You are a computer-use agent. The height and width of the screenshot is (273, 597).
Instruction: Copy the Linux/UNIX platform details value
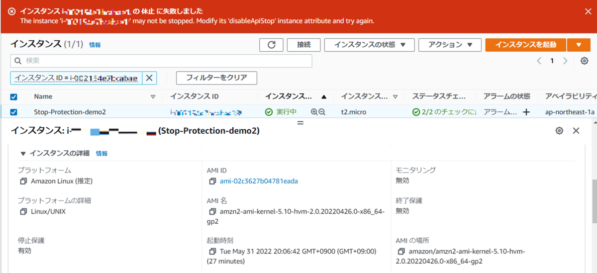(23, 211)
